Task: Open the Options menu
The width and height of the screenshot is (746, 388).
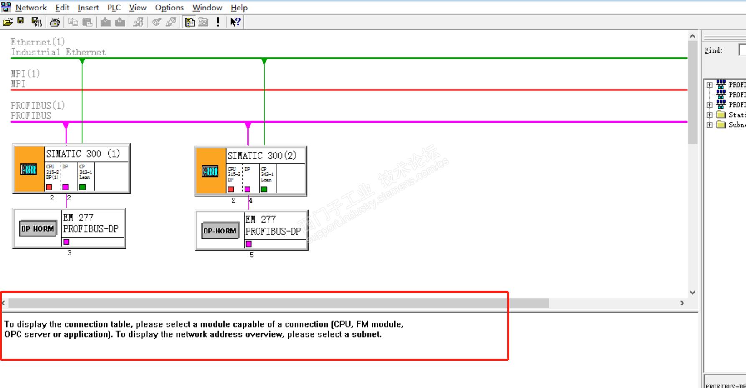Action: coord(169,8)
